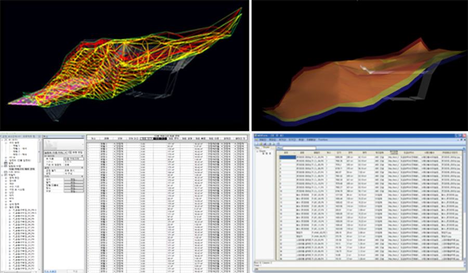The height and width of the screenshot is (273, 468).
Task: Click the orange shaded terrain model view
Action: tap(360, 65)
